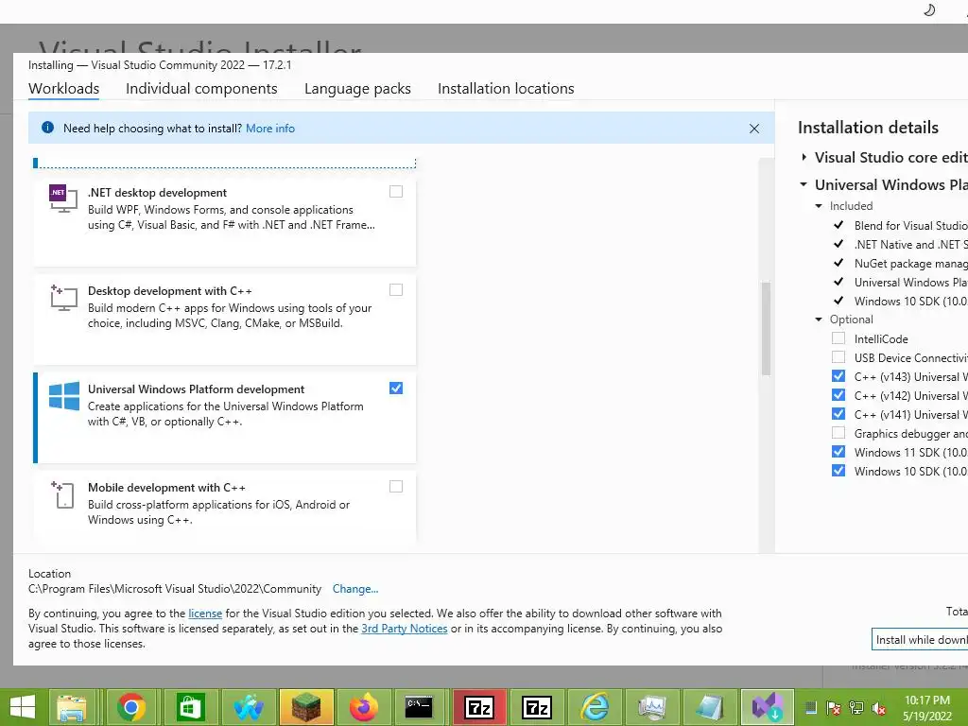
Task: Check the Desktop development with C++ workload
Action: pos(396,290)
